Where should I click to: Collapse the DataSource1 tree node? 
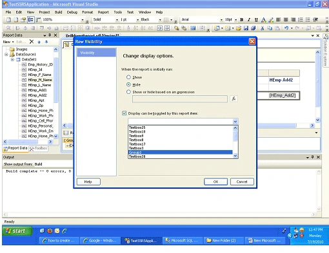tap(6, 55)
